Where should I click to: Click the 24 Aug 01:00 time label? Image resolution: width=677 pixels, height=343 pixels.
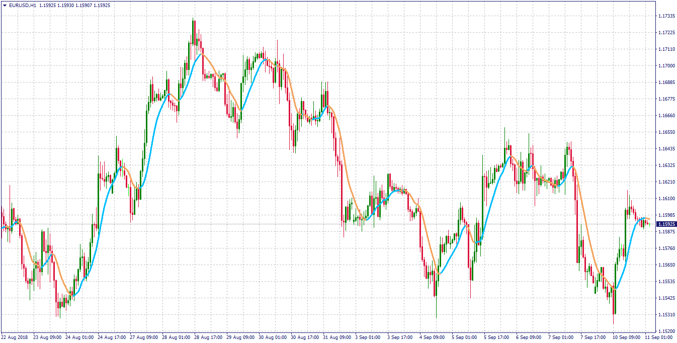click(79, 337)
